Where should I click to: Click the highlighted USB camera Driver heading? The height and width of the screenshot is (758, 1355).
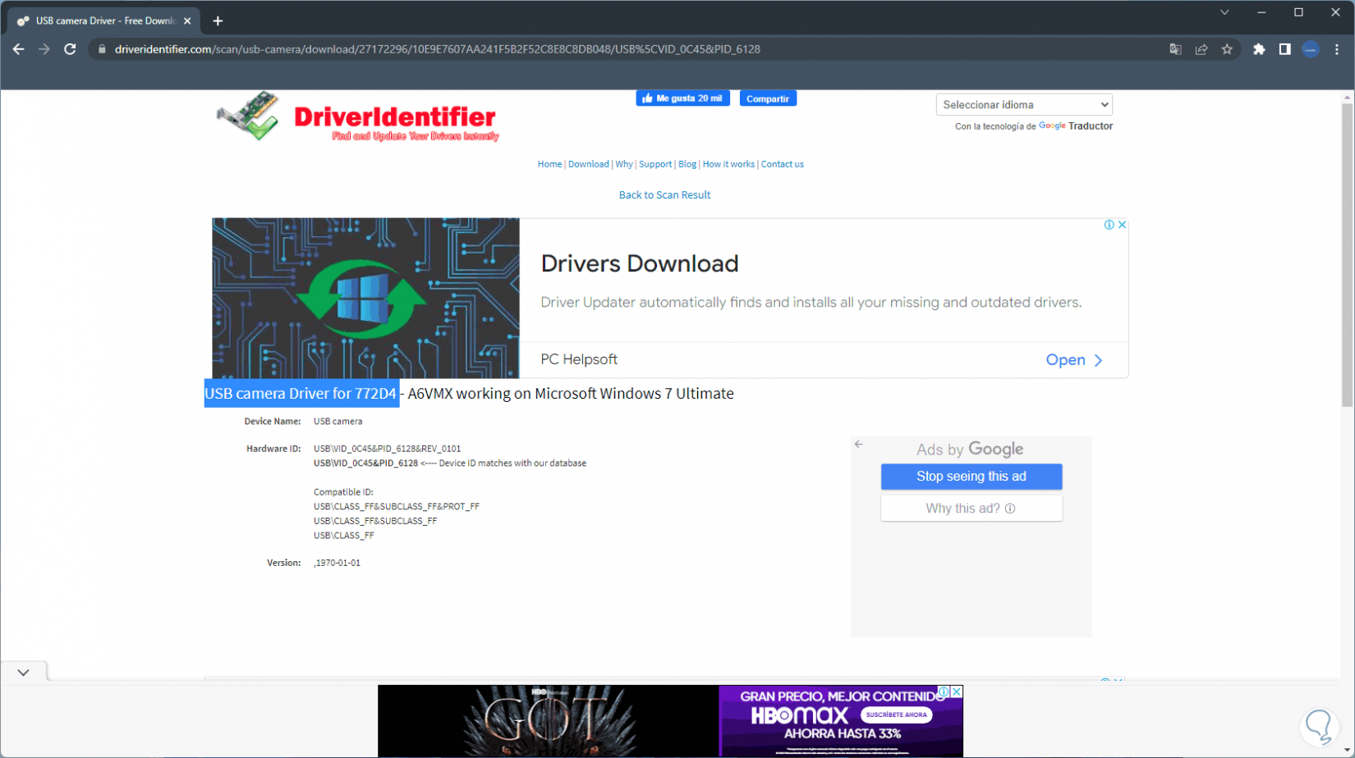[301, 394]
